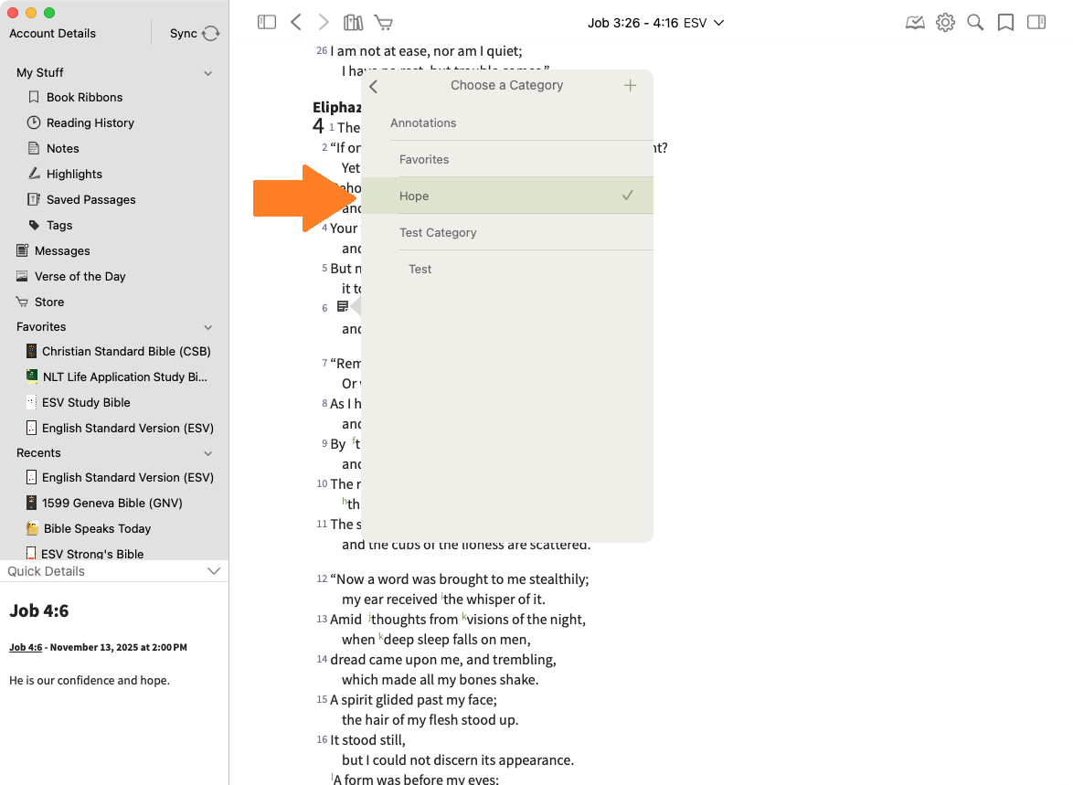Go back from Choose a Category popup
The height and width of the screenshot is (785, 1073).
(x=374, y=86)
